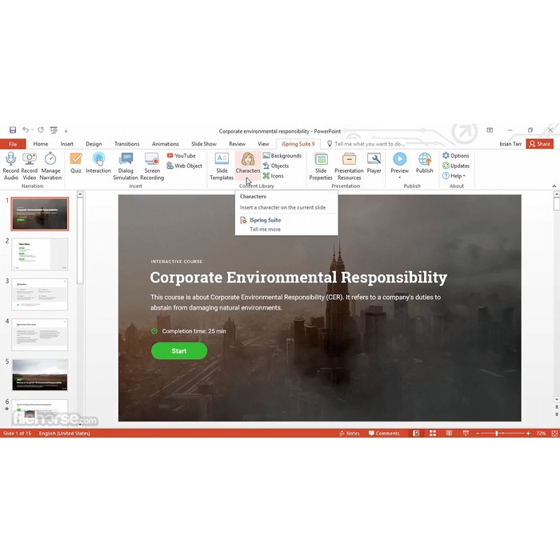Open Slide Properties
560x560 pixels.
click(x=321, y=159)
